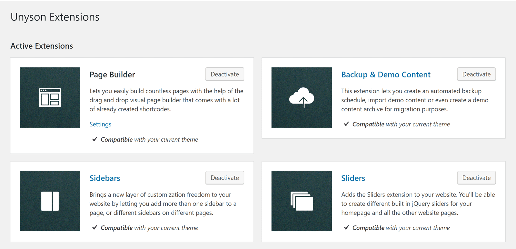
Task: Click the Page Builder compatibility checkmark
Action: coord(95,139)
